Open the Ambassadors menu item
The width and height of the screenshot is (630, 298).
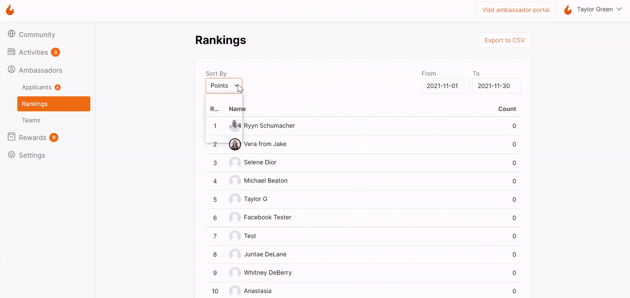(40, 70)
